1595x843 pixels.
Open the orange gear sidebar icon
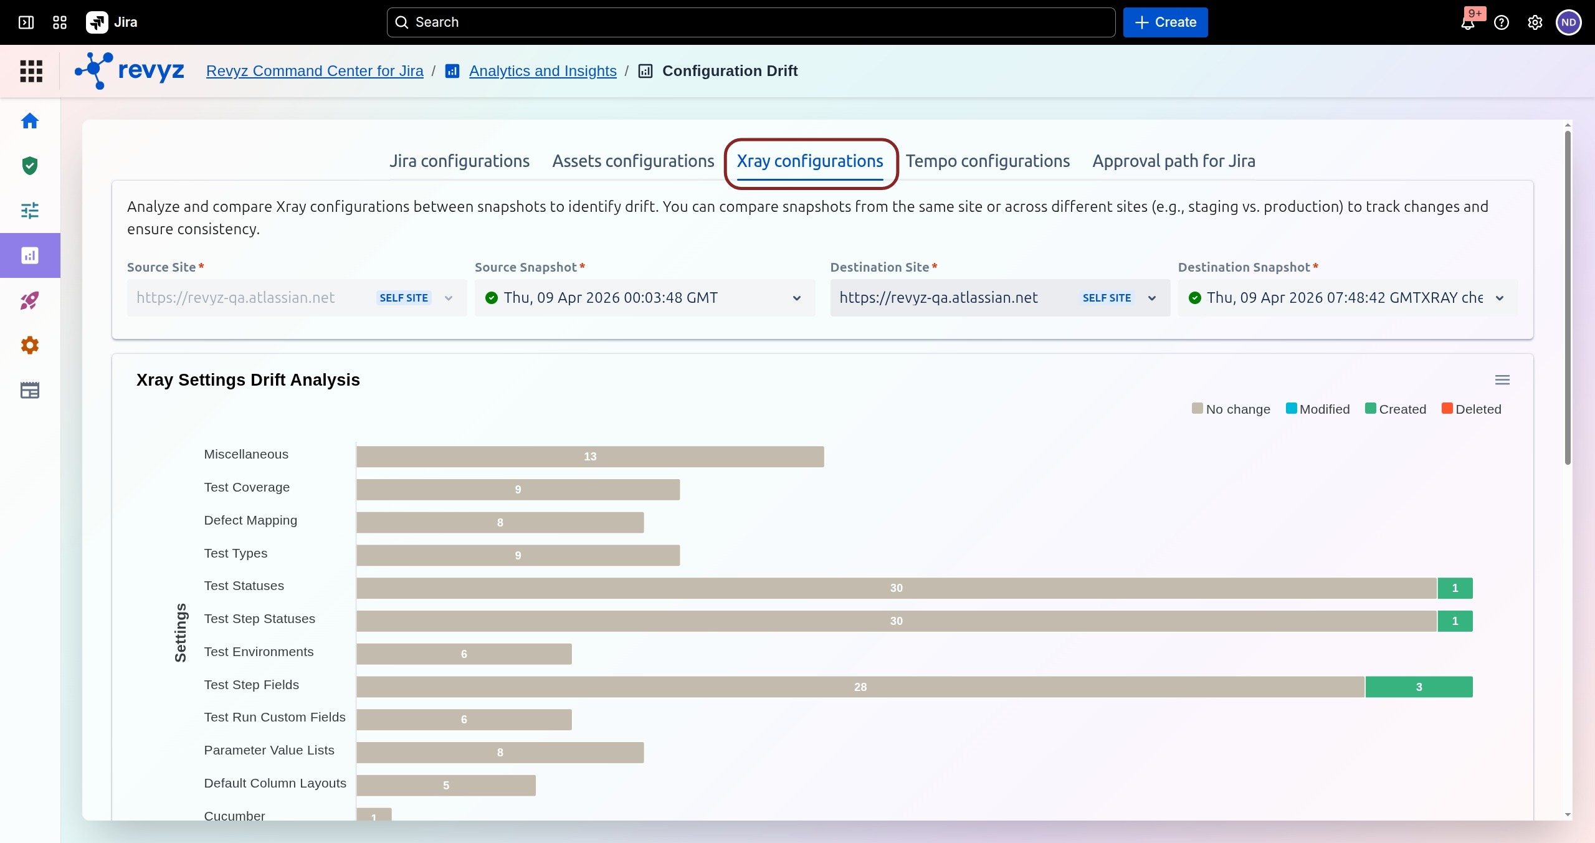[x=30, y=345]
